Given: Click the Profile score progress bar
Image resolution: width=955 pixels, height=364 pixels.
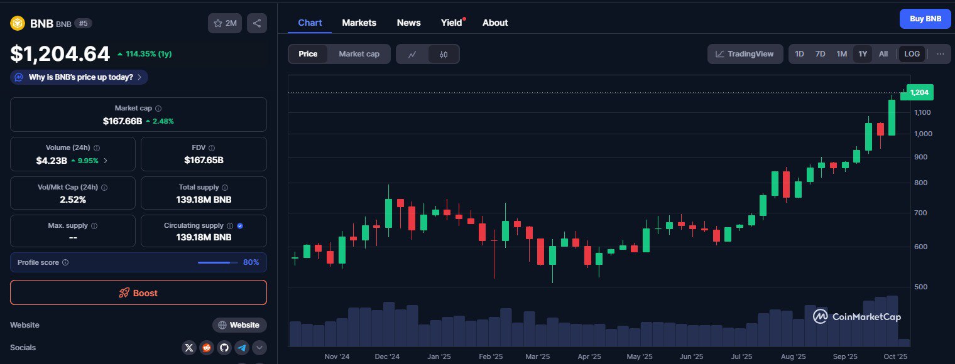Looking at the screenshot, I should [217, 262].
